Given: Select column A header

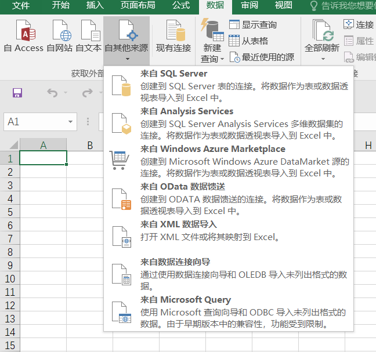Looking at the screenshot, I should (x=43, y=145).
